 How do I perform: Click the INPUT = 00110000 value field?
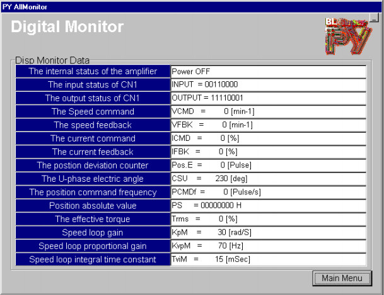click(268, 85)
